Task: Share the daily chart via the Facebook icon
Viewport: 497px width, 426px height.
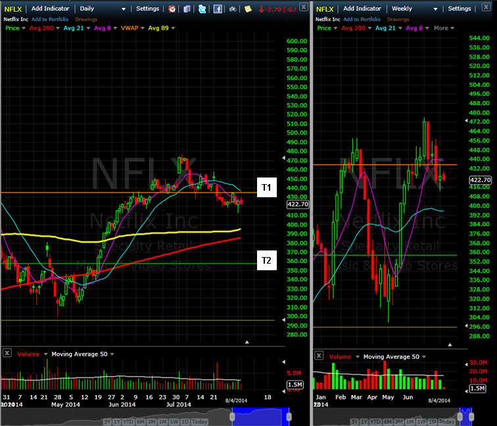Action: click(x=218, y=9)
